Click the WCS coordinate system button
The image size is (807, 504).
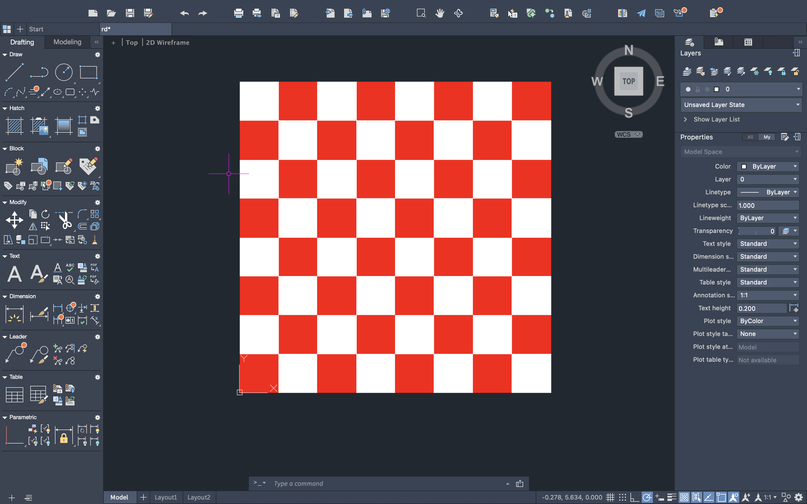628,134
